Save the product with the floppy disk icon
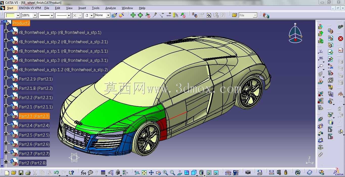Viewport: 345px width, 177px height. point(21,173)
